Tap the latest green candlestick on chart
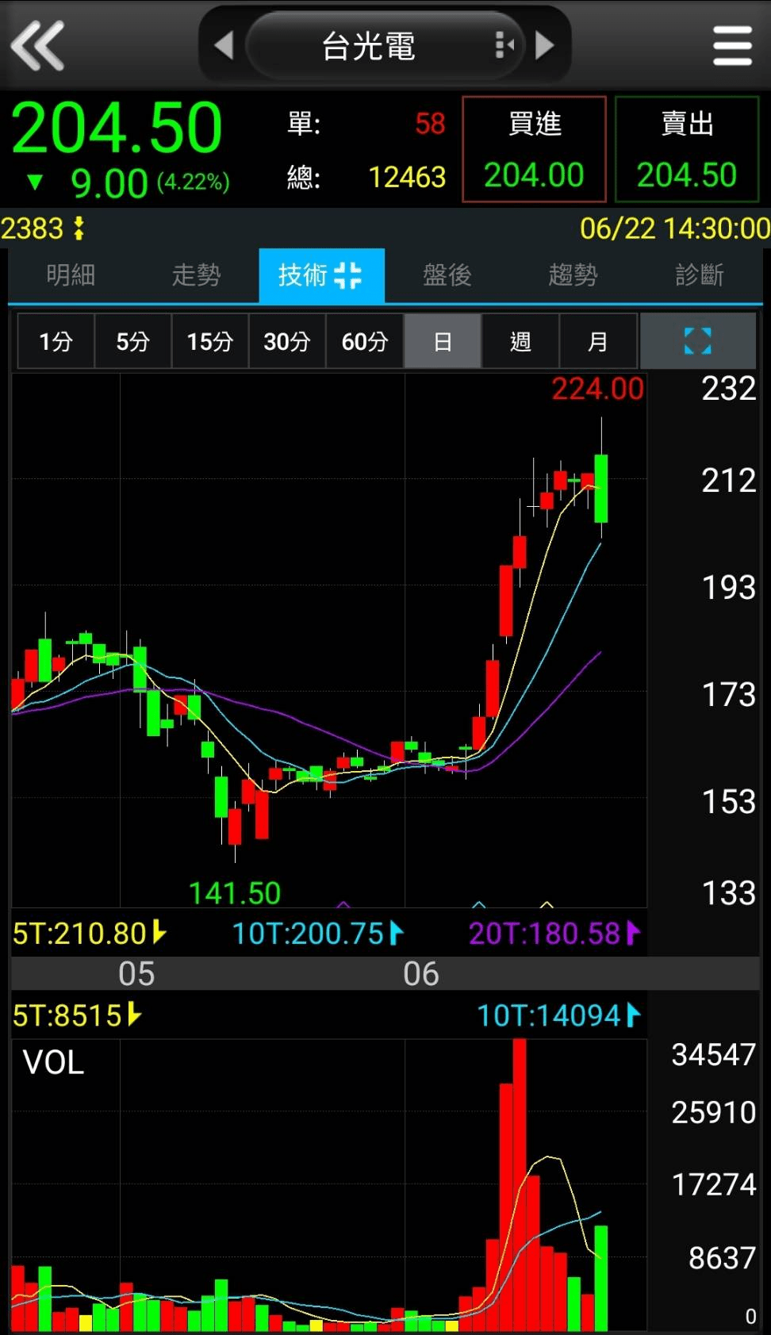The height and width of the screenshot is (1335, 771). point(601,488)
